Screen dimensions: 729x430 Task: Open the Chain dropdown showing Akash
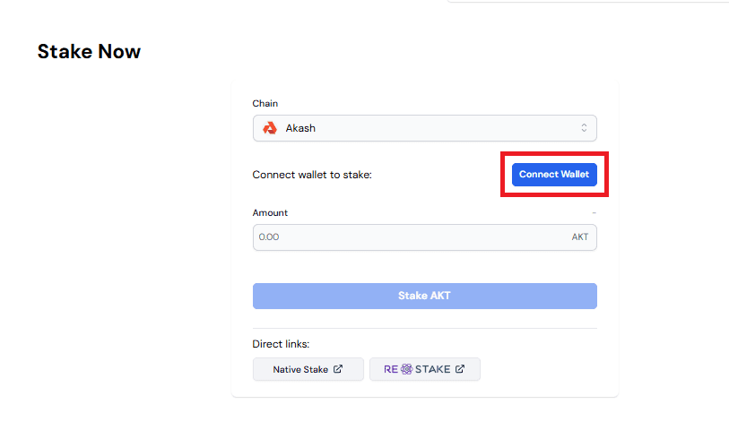(x=424, y=128)
